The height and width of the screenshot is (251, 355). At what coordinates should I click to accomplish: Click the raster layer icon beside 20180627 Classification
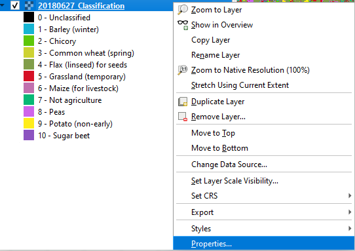tap(29, 6)
